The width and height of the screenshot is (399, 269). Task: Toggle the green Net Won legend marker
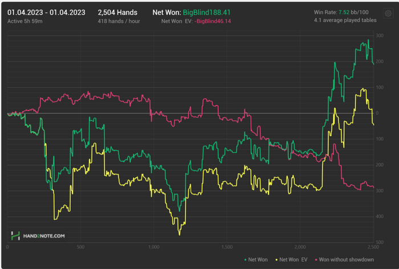point(245,260)
